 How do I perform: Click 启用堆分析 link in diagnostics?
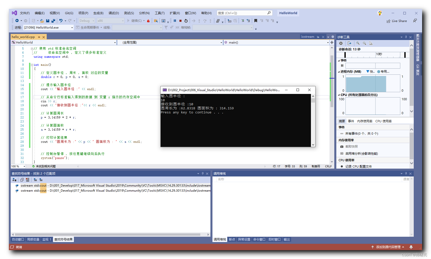coord(361,153)
